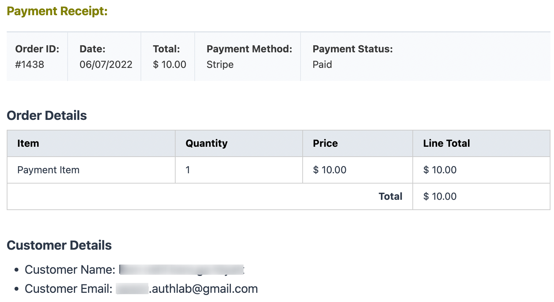Click the Order ID label
This screenshot has height=302, width=554.
37,49
